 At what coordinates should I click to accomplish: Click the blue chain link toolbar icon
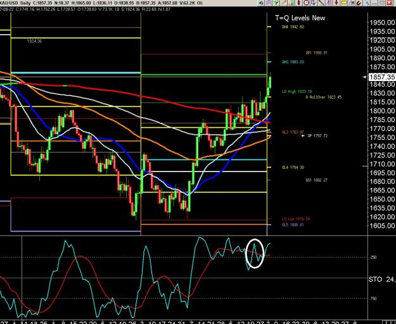367,3
